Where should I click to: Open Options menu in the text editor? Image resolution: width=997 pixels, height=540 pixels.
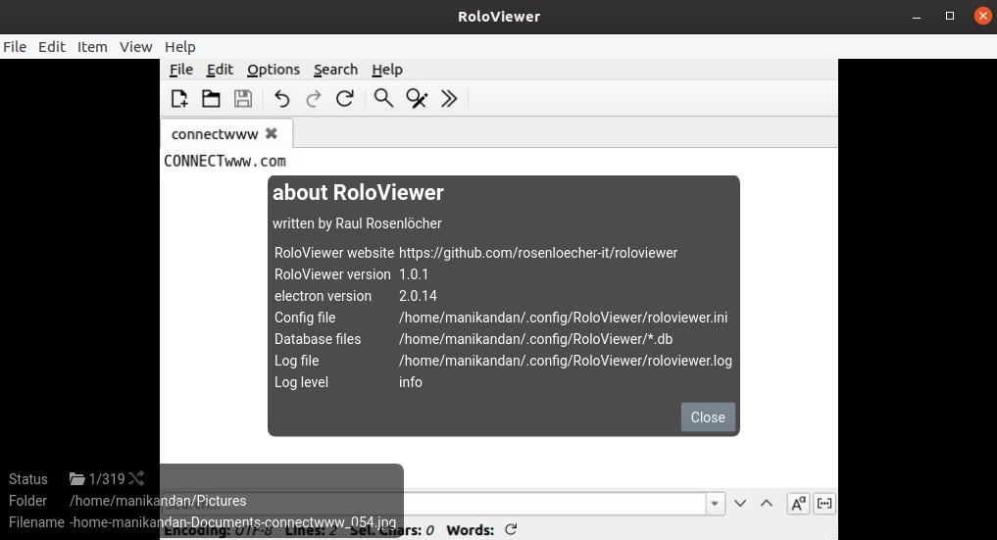tap(274, 70)
